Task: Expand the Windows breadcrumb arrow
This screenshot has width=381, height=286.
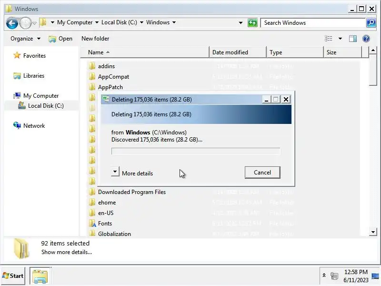Action: pyautogui.click(x=174, y=22)
